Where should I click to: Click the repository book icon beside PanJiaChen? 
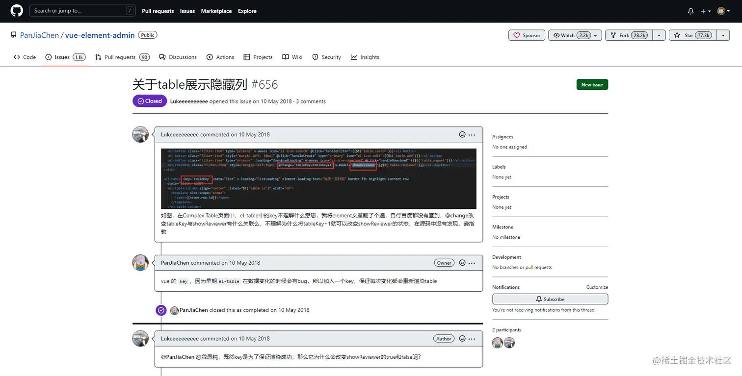13,34
